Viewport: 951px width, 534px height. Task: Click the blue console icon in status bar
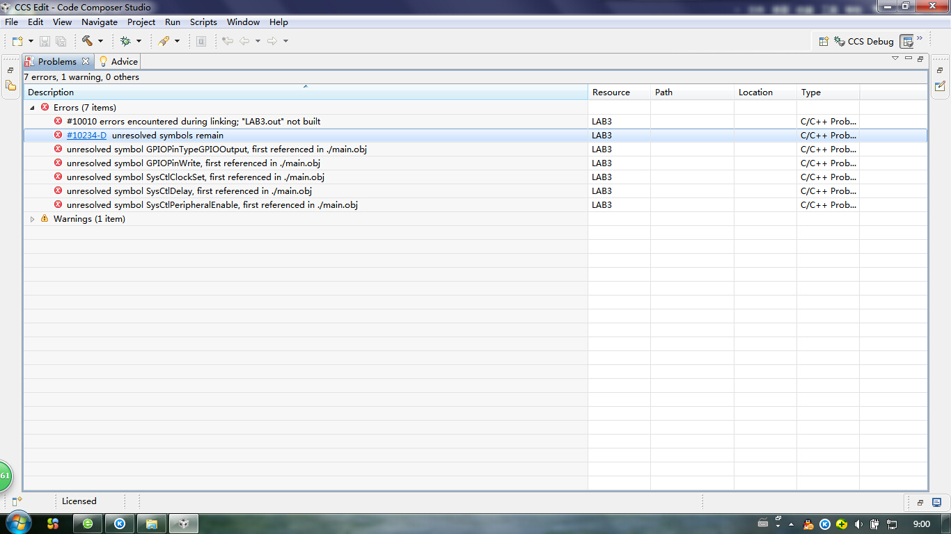pyautogui.click(x=937, y=502)
